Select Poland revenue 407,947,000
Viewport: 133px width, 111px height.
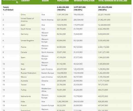[x=103, y=105]
